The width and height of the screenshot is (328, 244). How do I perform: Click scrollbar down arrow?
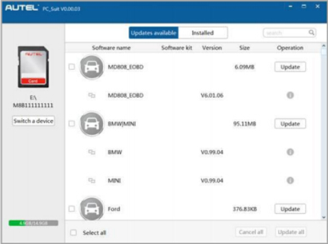pyautogui.click(x=324, y=217)
